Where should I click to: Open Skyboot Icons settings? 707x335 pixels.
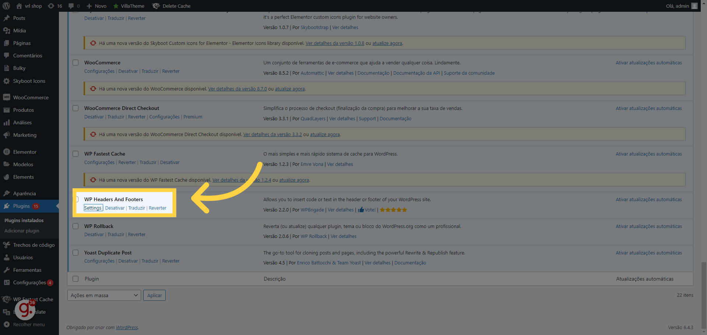pos(29,81)
